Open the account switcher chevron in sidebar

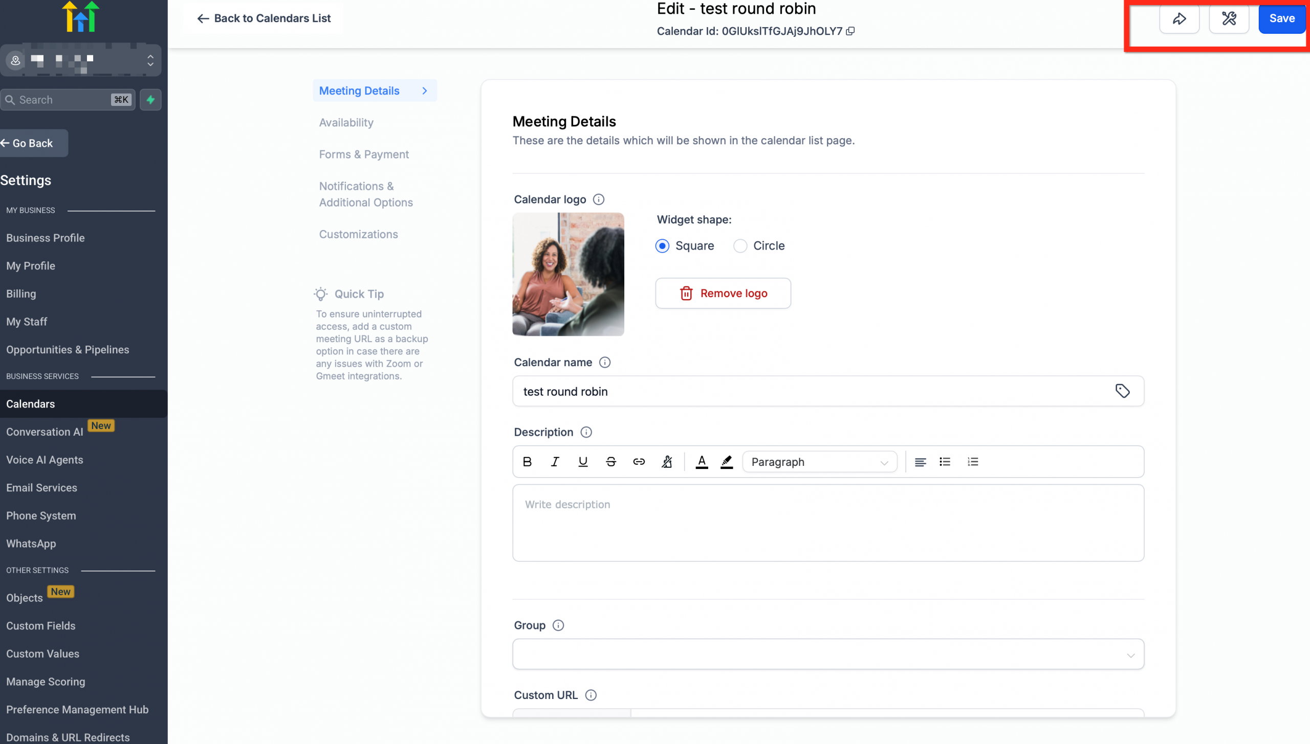(150, 60)
